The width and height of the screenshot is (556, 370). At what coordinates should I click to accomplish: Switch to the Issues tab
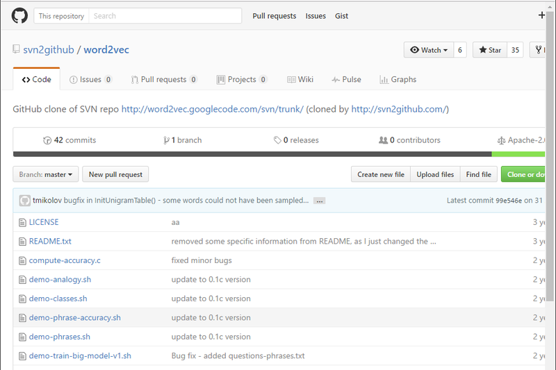tap(91, 79)
